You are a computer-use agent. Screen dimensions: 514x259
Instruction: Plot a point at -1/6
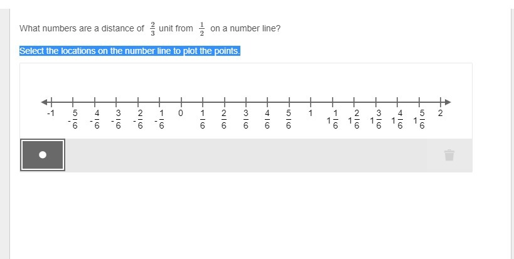pyautogui.click(x=159, y=102)
